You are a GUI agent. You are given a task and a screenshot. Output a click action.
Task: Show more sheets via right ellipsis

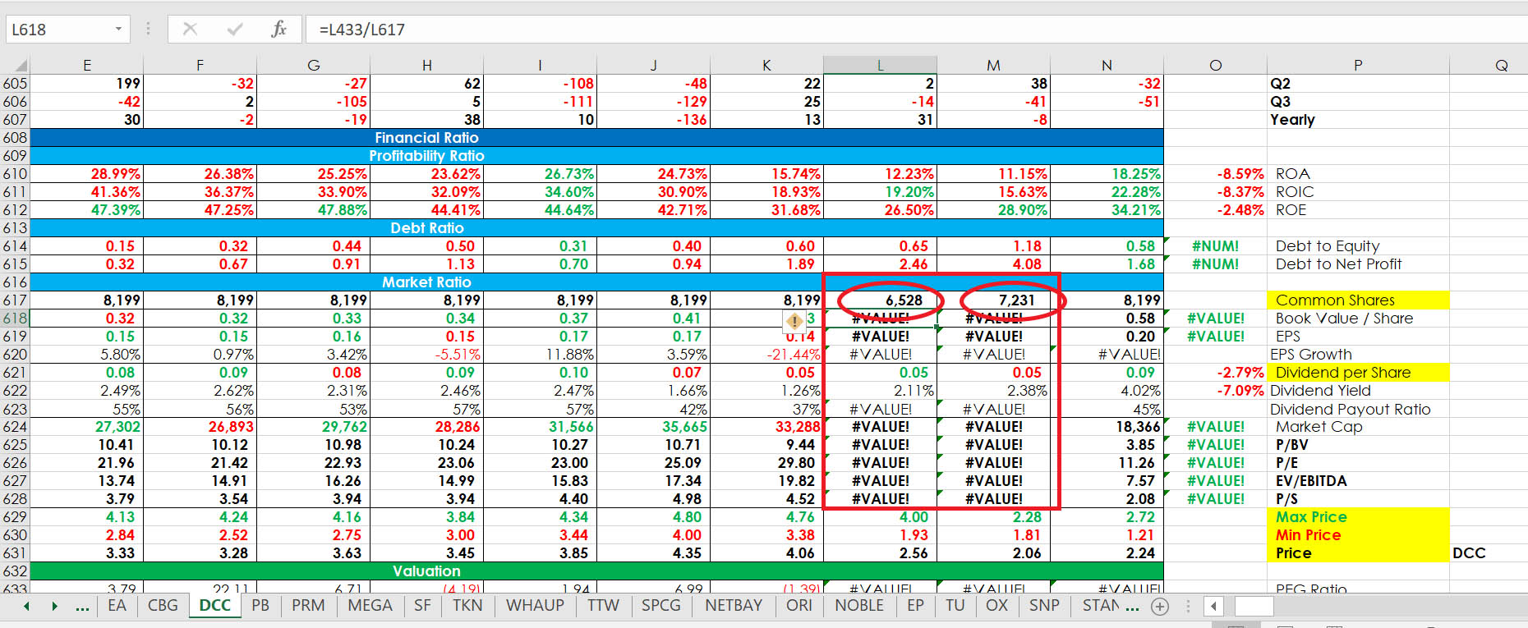pos(1132,607)
